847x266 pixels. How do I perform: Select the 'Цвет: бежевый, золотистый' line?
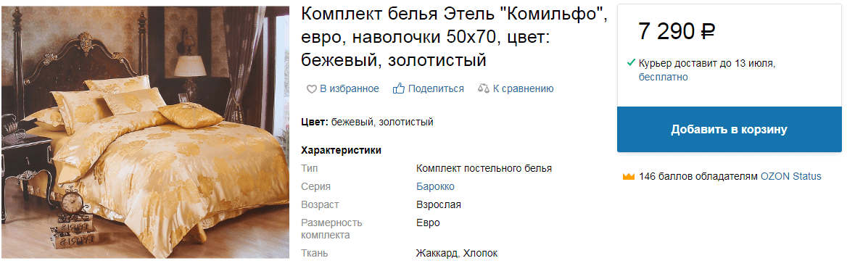point(368,122)
